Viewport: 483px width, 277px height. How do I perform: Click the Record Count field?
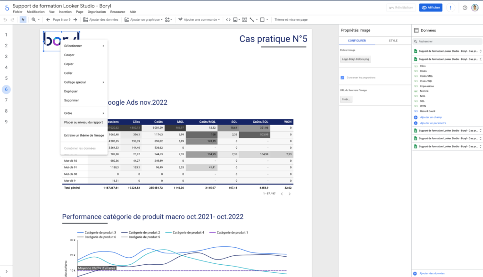click(x=427, y=111)
